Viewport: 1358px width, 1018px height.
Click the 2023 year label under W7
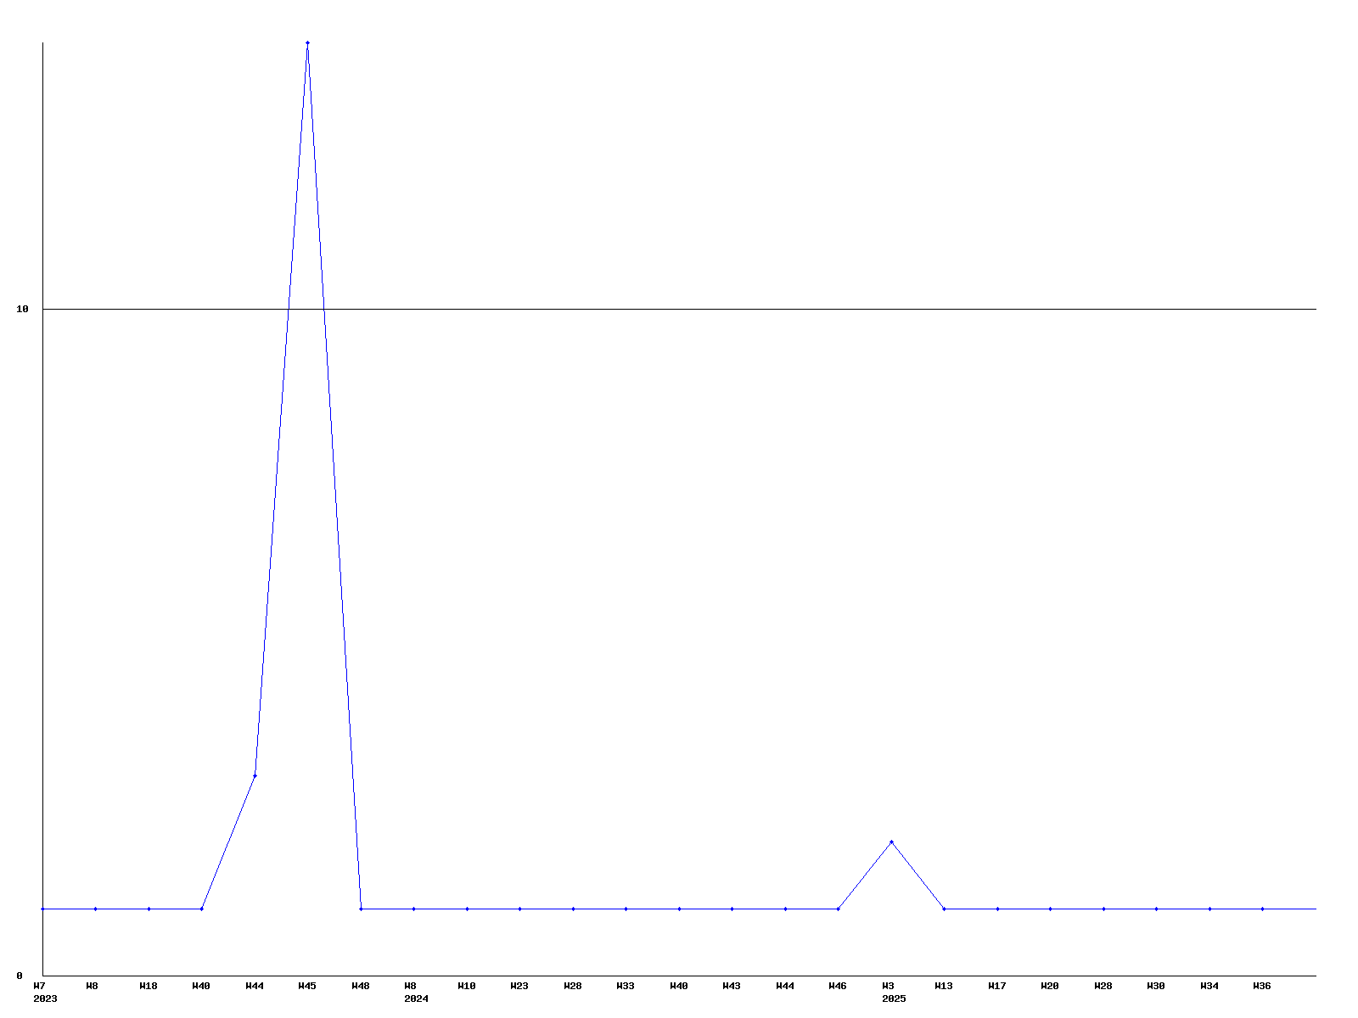pos(45,998)
